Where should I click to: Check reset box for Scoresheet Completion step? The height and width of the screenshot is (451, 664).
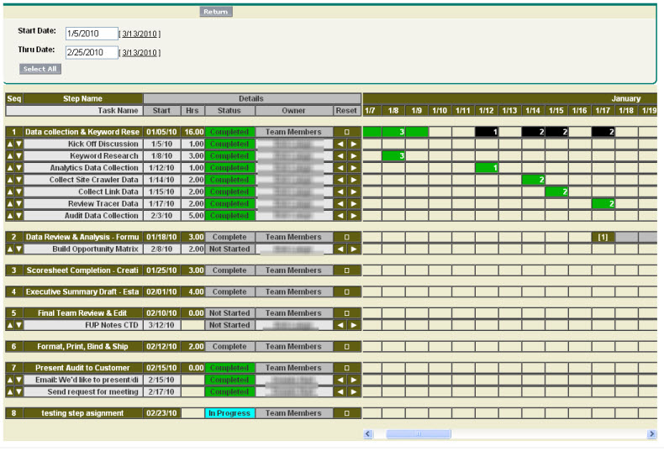coord(347,270)
